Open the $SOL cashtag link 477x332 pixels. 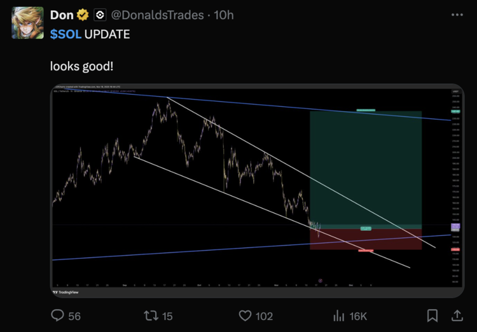point(66,34)
